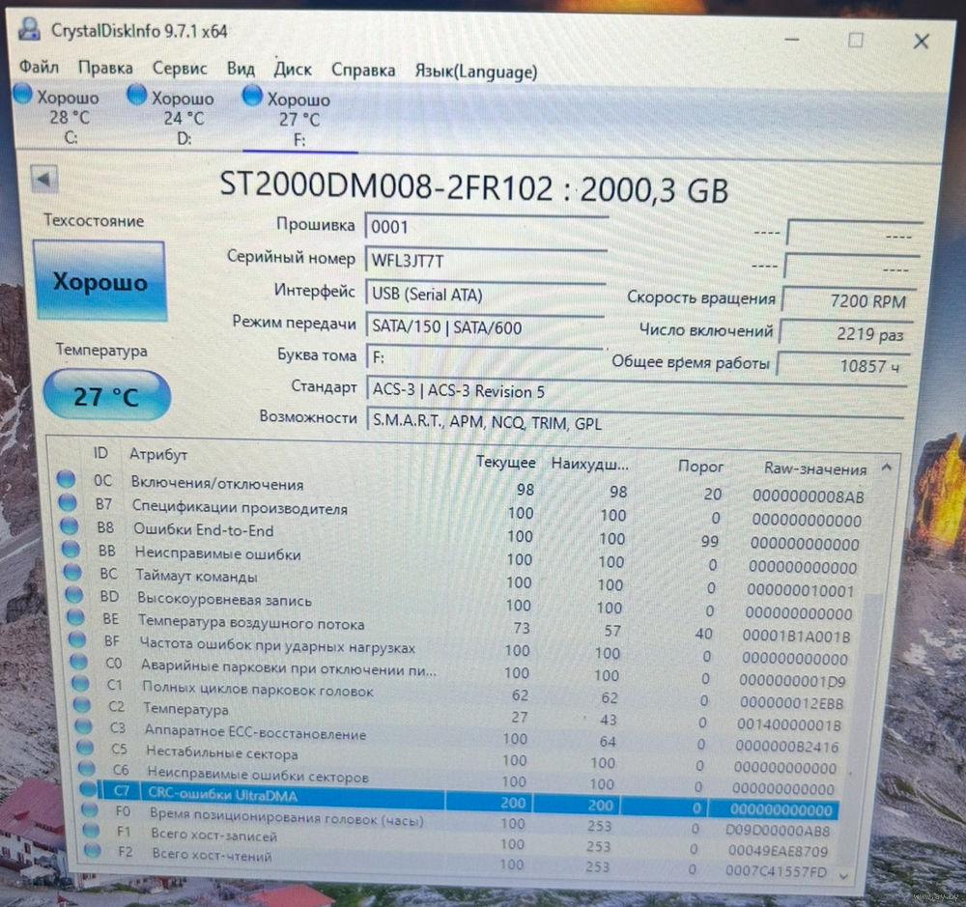
Task: Click the Порог column header
Action: coord(700,467)
